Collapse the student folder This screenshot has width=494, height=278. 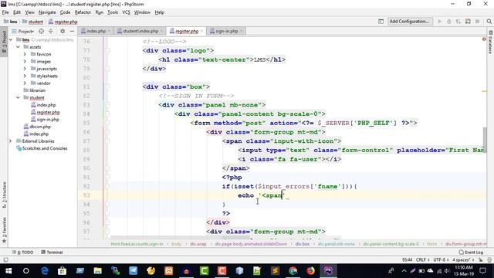[x=18, y=98]
